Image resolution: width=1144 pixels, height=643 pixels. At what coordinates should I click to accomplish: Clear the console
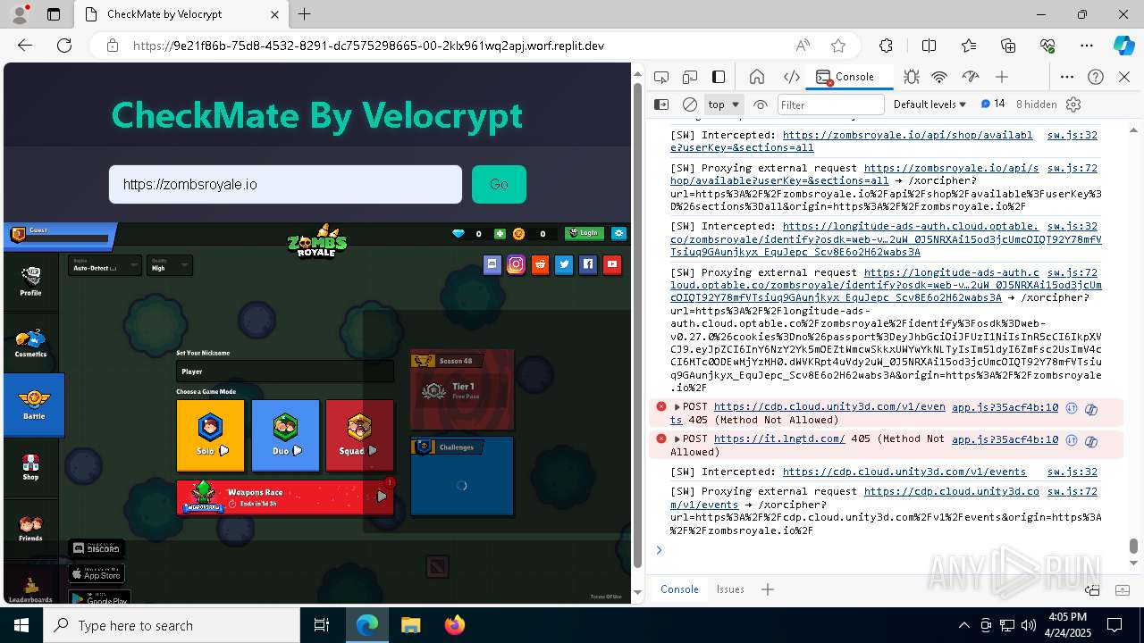690,104
